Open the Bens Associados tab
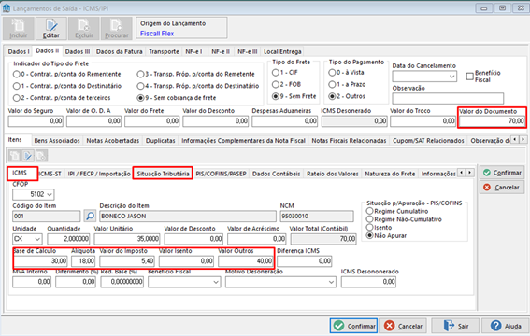The width and height of the screenshot is (530, 336). 57,140
